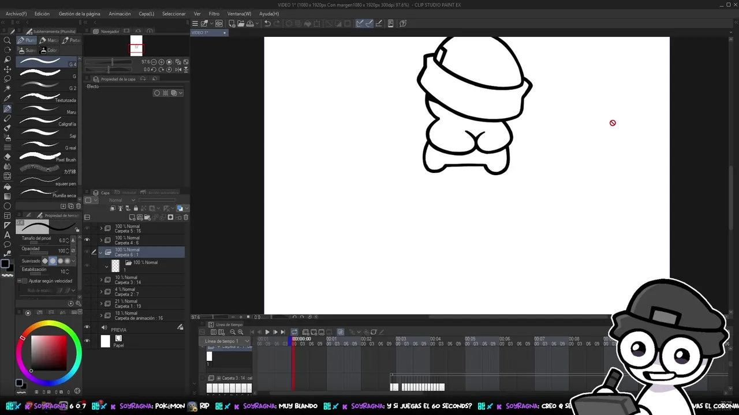Hide the PREVIA layer
The width and height of the screenshot is (739, 415).
pyautogui.click(x=87, y=327)
